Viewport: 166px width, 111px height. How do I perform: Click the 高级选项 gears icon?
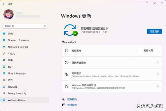[67, 75]
